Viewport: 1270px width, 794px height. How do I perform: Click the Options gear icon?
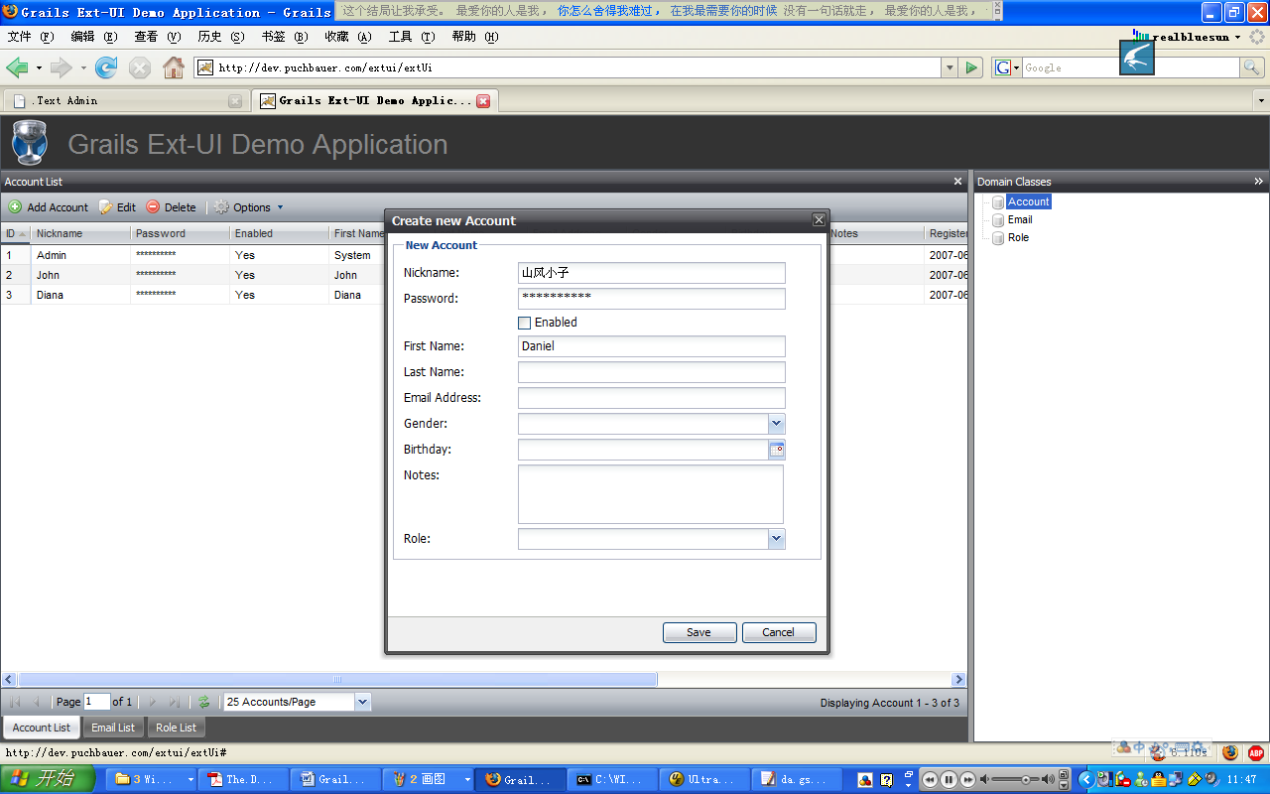point(221,207)
